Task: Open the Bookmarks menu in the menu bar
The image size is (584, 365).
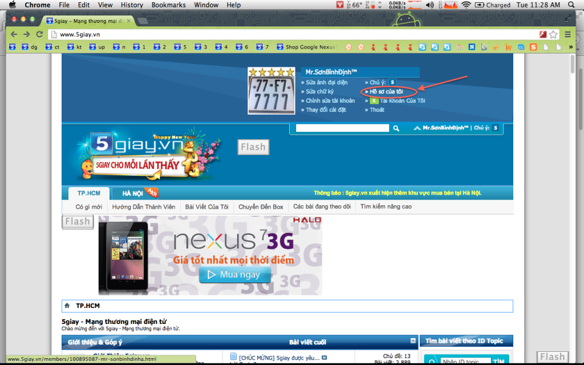Action: [168, 5]
